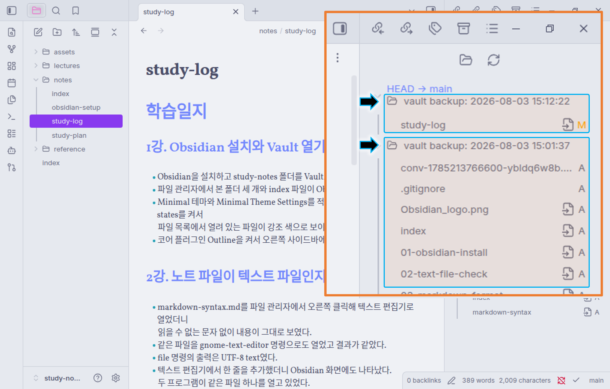Select the markdown-syntax file in the history panel
Image resolution: width=610 pixels, height=389 pixels.
pyautogui.click(x=502, y=312)
